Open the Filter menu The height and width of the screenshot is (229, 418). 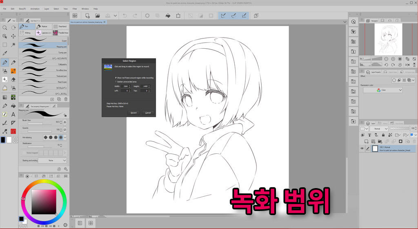(75, 8)
